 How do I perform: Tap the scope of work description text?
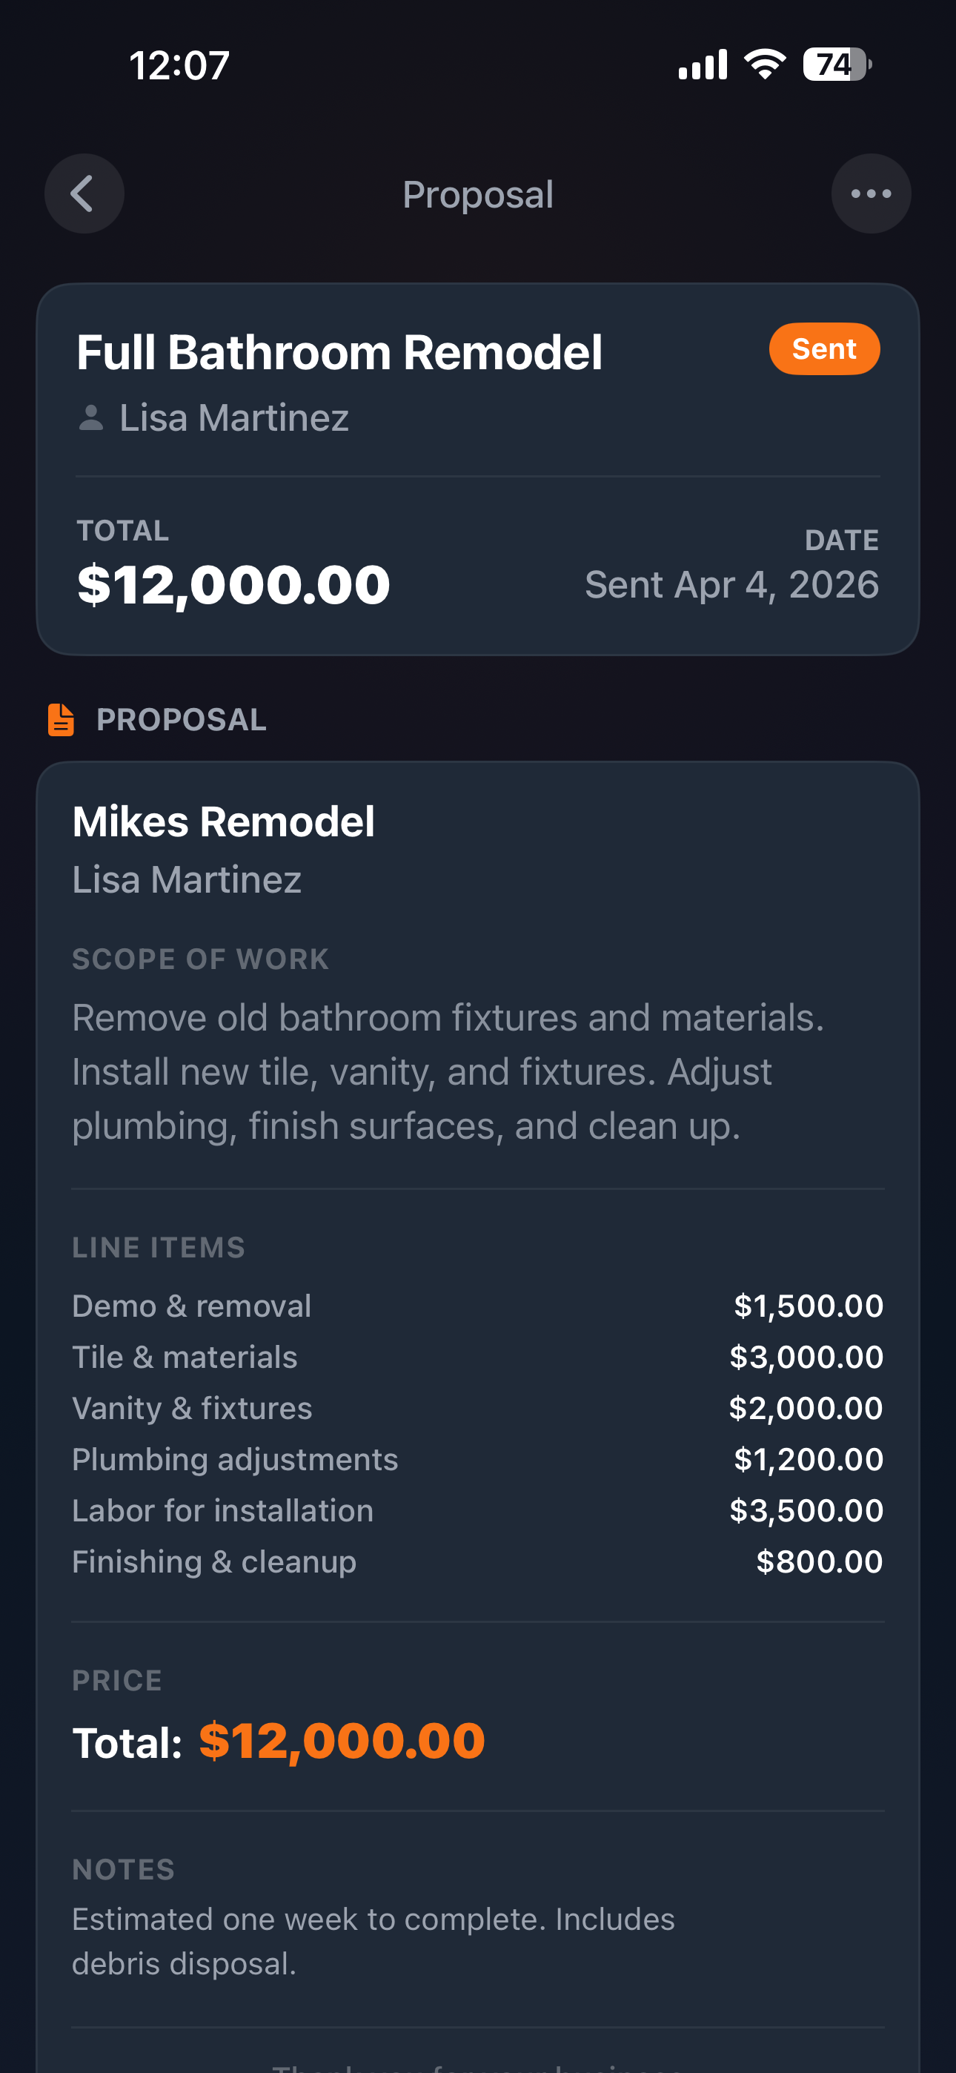[x=448, y=1072]
